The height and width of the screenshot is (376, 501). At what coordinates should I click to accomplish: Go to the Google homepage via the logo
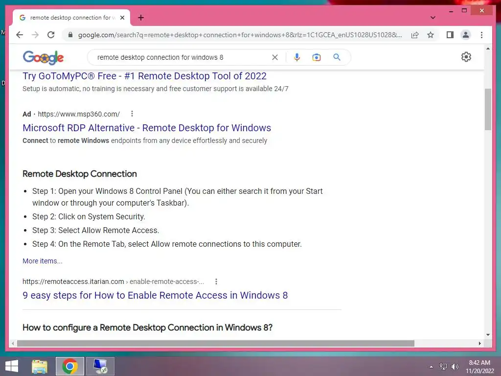pyautogui.click(x=43, y=58)
